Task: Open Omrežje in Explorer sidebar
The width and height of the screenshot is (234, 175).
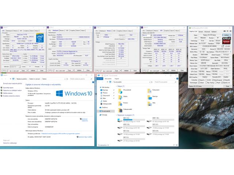Action: [x=103, y=115]
